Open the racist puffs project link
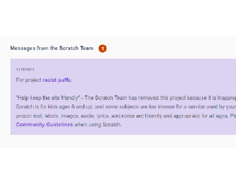 [x=57, y=80]
